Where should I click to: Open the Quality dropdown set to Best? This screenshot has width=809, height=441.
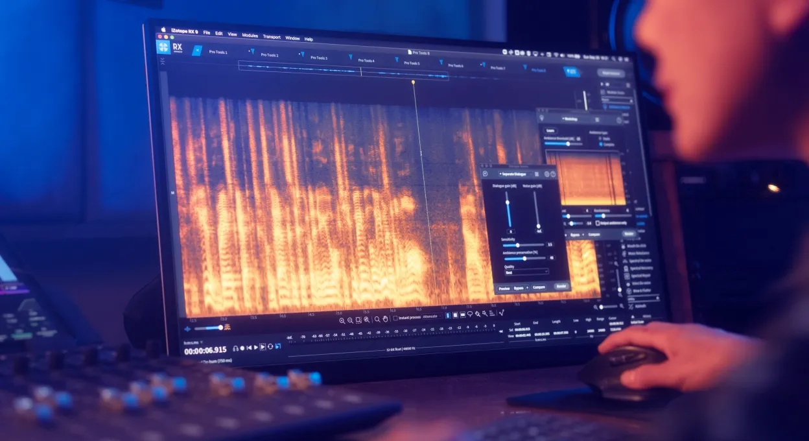tap(527, 272)
